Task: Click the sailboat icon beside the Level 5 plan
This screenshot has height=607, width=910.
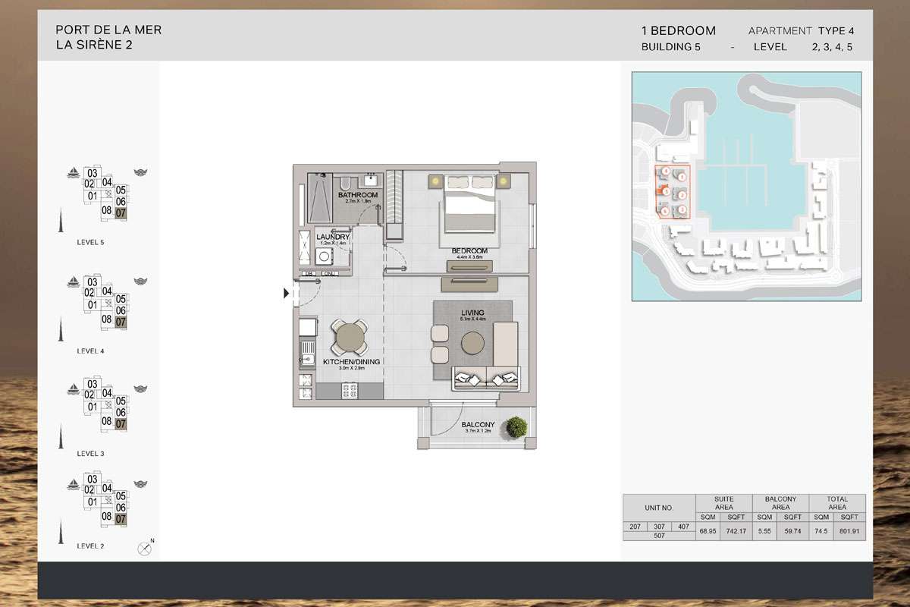Action: [x=72, y=172]
